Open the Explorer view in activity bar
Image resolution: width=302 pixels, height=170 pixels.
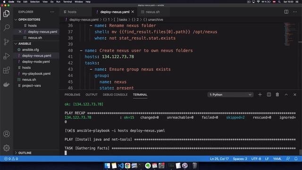(6, 14)
